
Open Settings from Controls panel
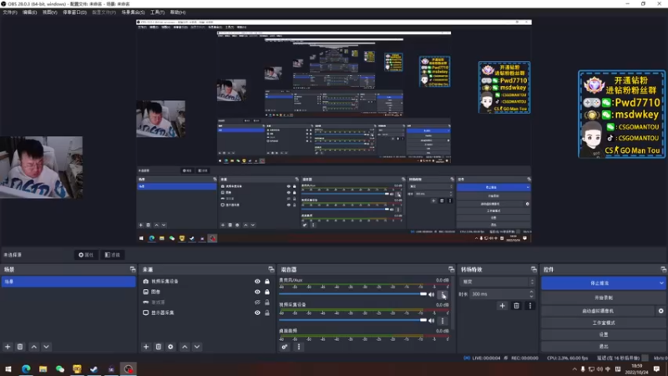pos(603,335)
